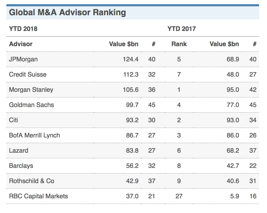Click the RBC Capital Markets name
Screen dimensions: 267x213
(x=38, y=196)
